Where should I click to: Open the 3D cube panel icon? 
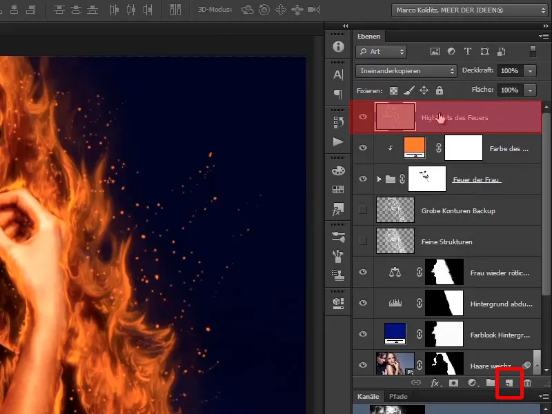338,303
